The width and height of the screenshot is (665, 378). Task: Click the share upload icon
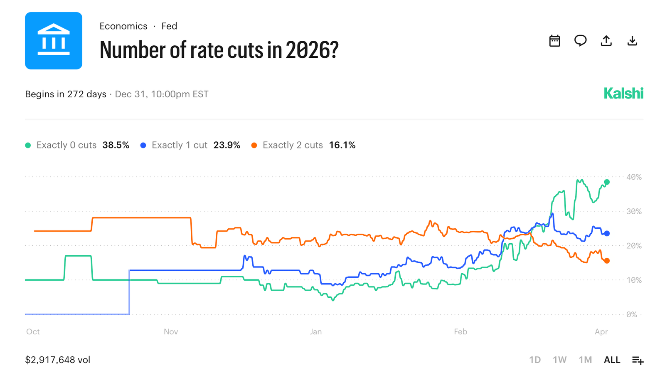pos(606,40)
